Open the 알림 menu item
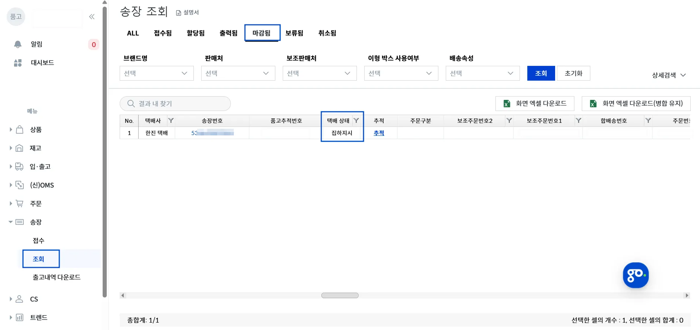 (x=36, y=44)
